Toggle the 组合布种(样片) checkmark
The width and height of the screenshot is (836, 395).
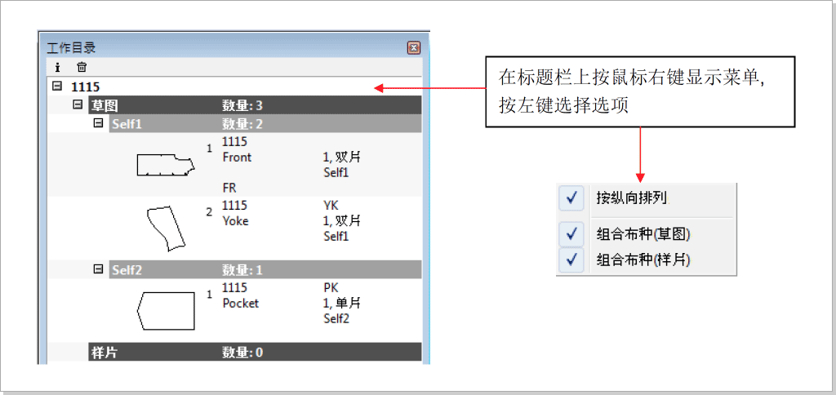click(x=571, y=259)
